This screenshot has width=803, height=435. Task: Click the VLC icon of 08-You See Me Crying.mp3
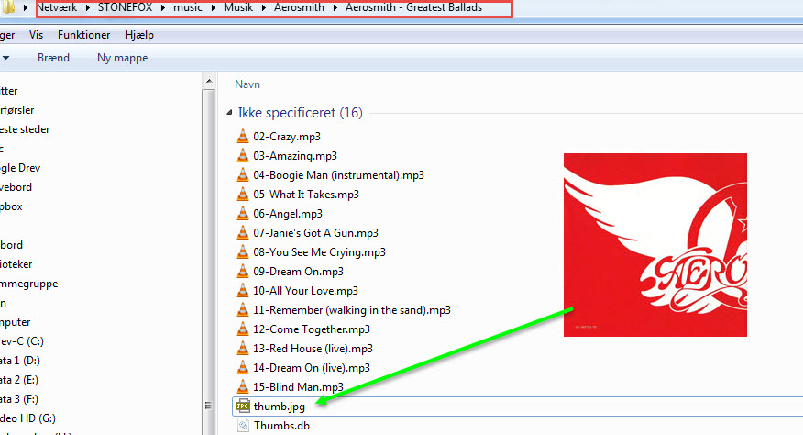tap(243, 251)
